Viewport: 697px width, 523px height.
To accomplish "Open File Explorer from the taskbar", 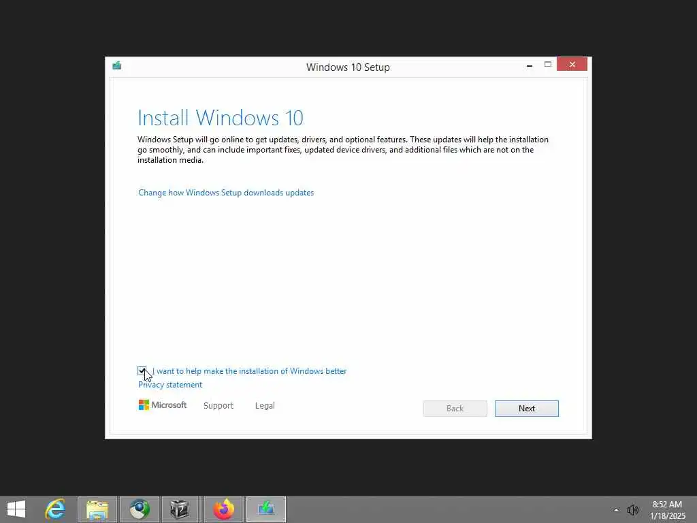I will tap(97, 509).
